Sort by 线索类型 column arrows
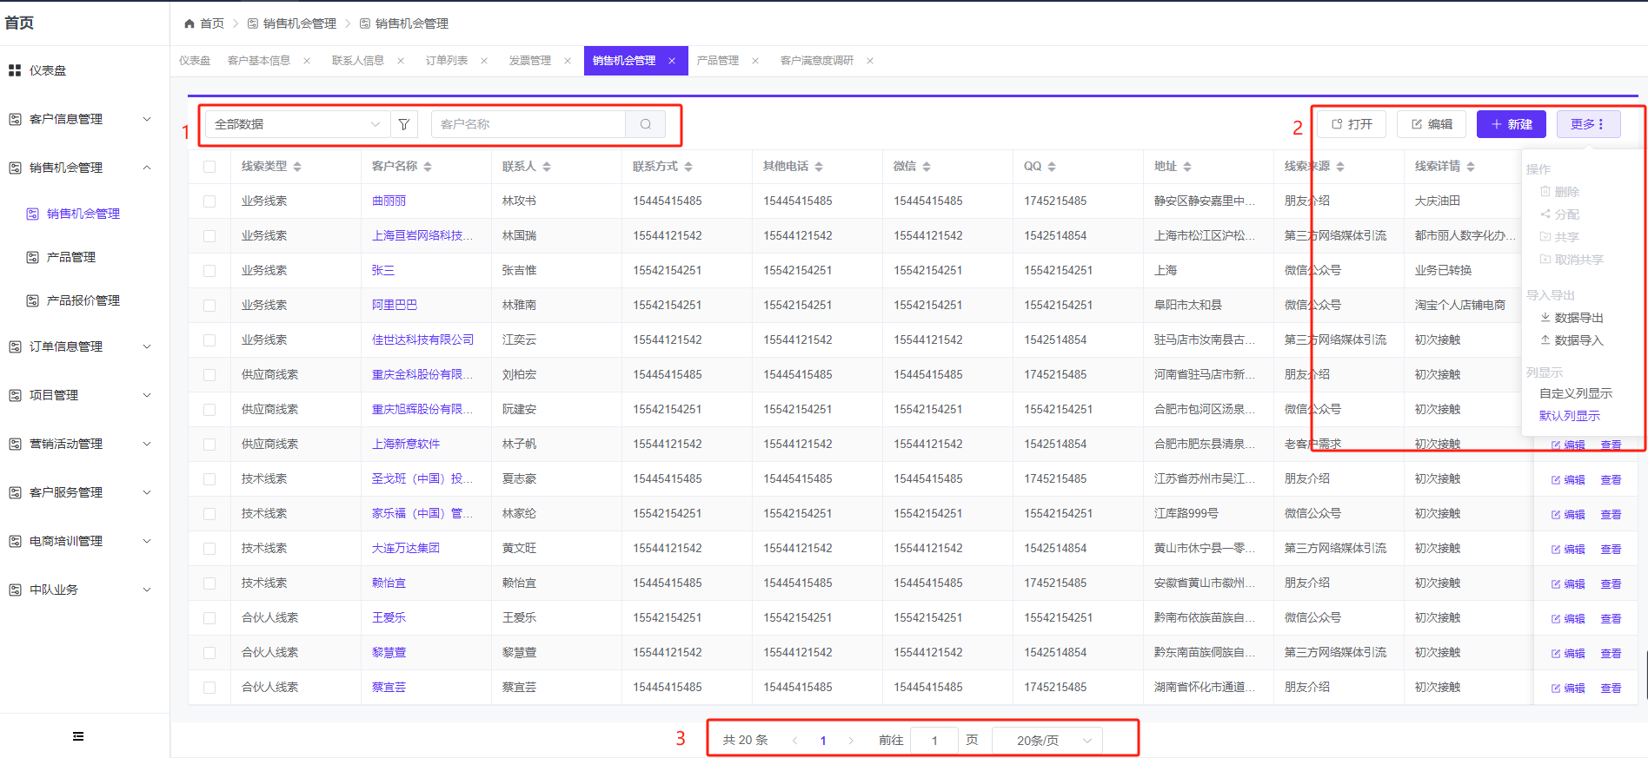The width and height of the screenshot is (1648, 758). click(x=297, y=166)
